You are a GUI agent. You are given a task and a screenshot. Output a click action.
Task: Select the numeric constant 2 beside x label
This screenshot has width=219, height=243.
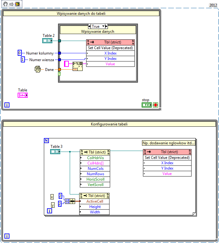pos(60,196)
